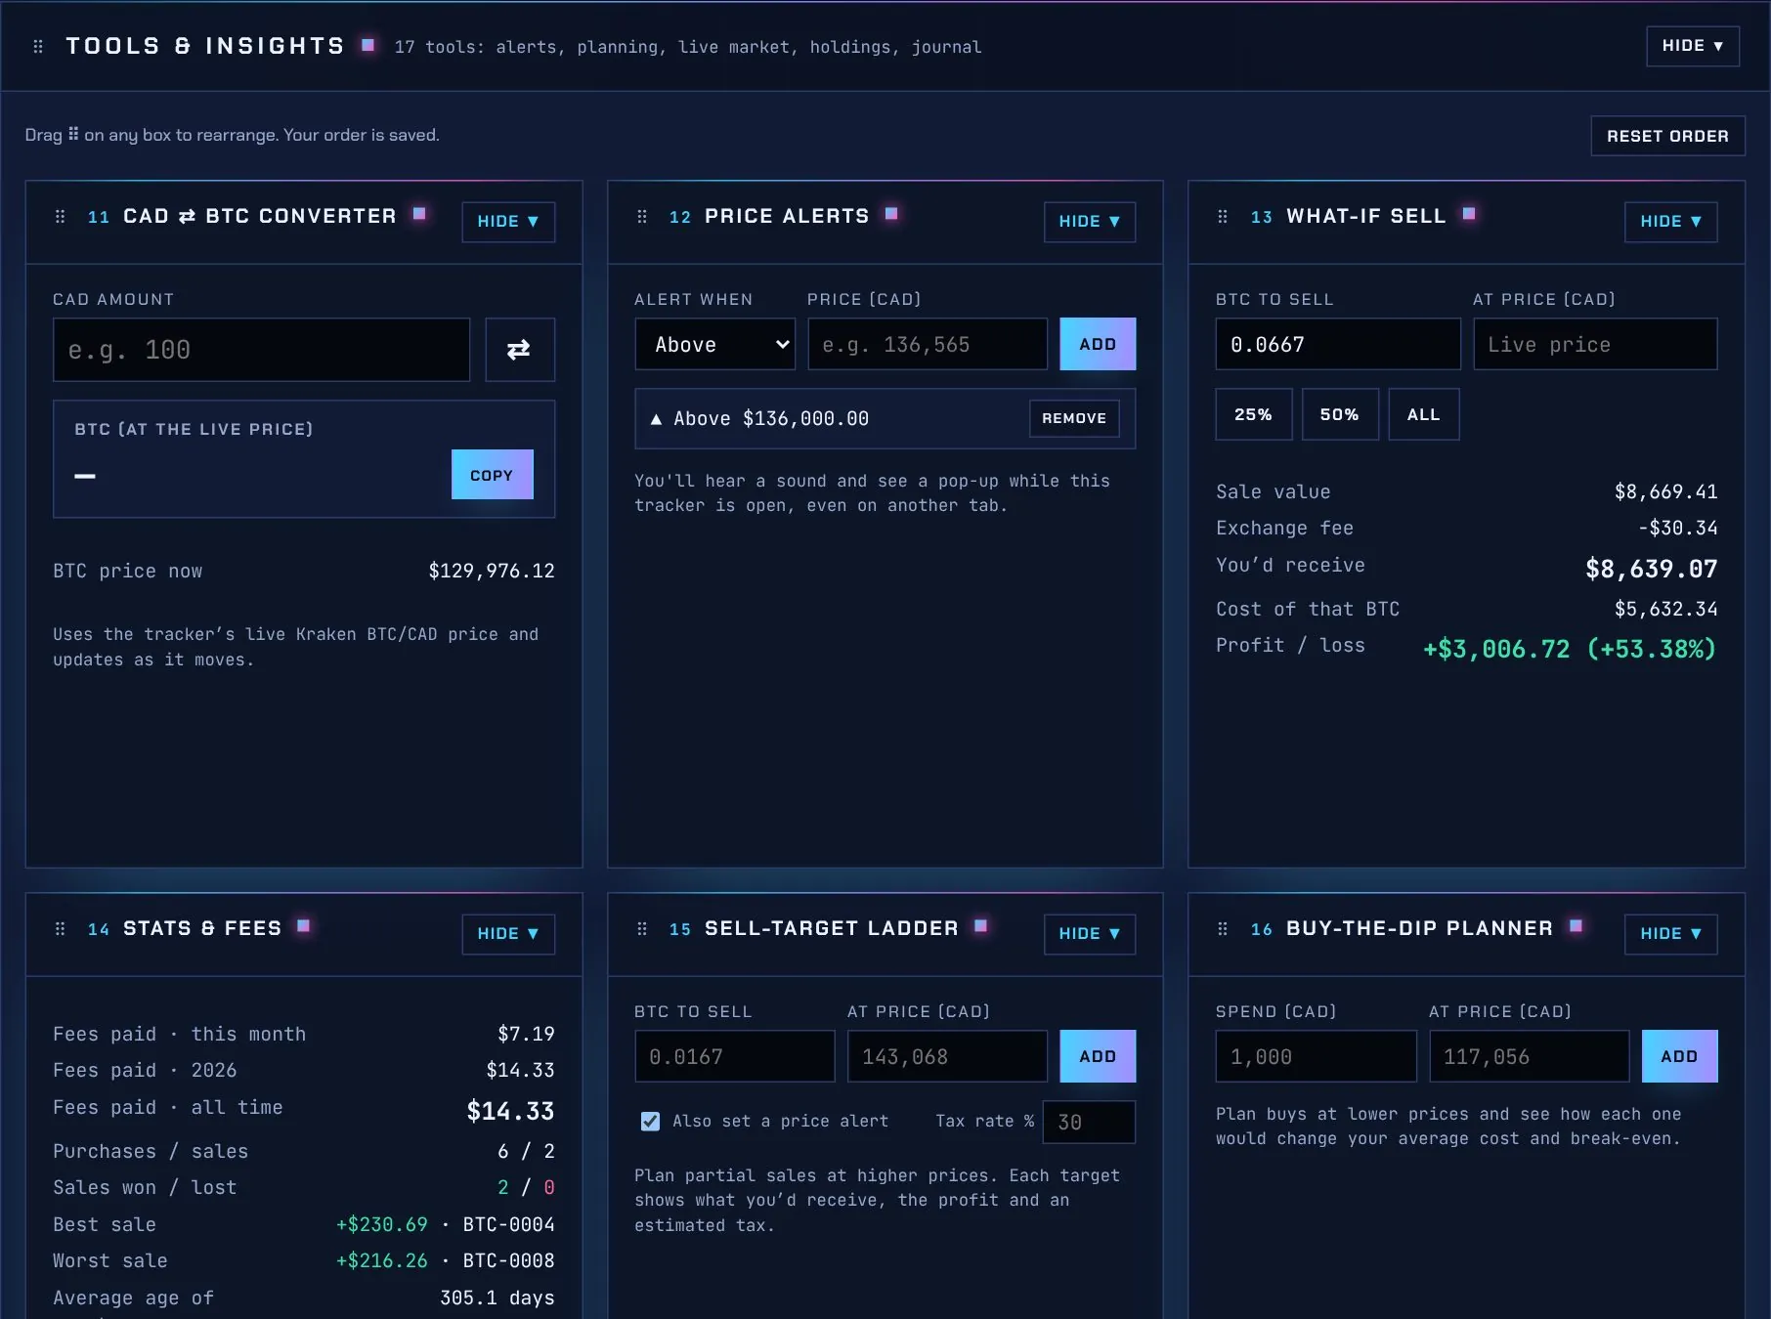Click the drag handle of Buy-the-Dip Planner box

point(1223,928)
